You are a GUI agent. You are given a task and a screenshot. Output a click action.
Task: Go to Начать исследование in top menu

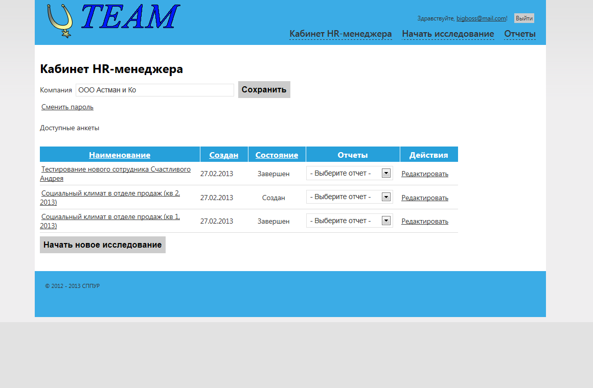pyautogui.click(x=448, y=34)
